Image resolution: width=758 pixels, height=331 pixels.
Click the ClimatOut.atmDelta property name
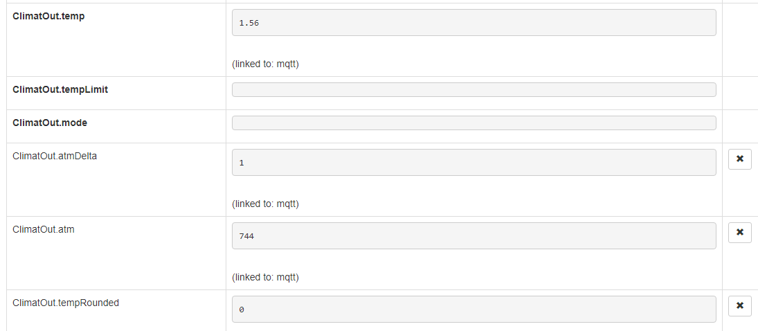55,156
